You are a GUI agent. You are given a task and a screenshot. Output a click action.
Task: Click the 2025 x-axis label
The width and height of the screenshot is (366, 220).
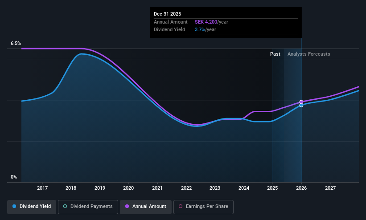click(273, 188)
